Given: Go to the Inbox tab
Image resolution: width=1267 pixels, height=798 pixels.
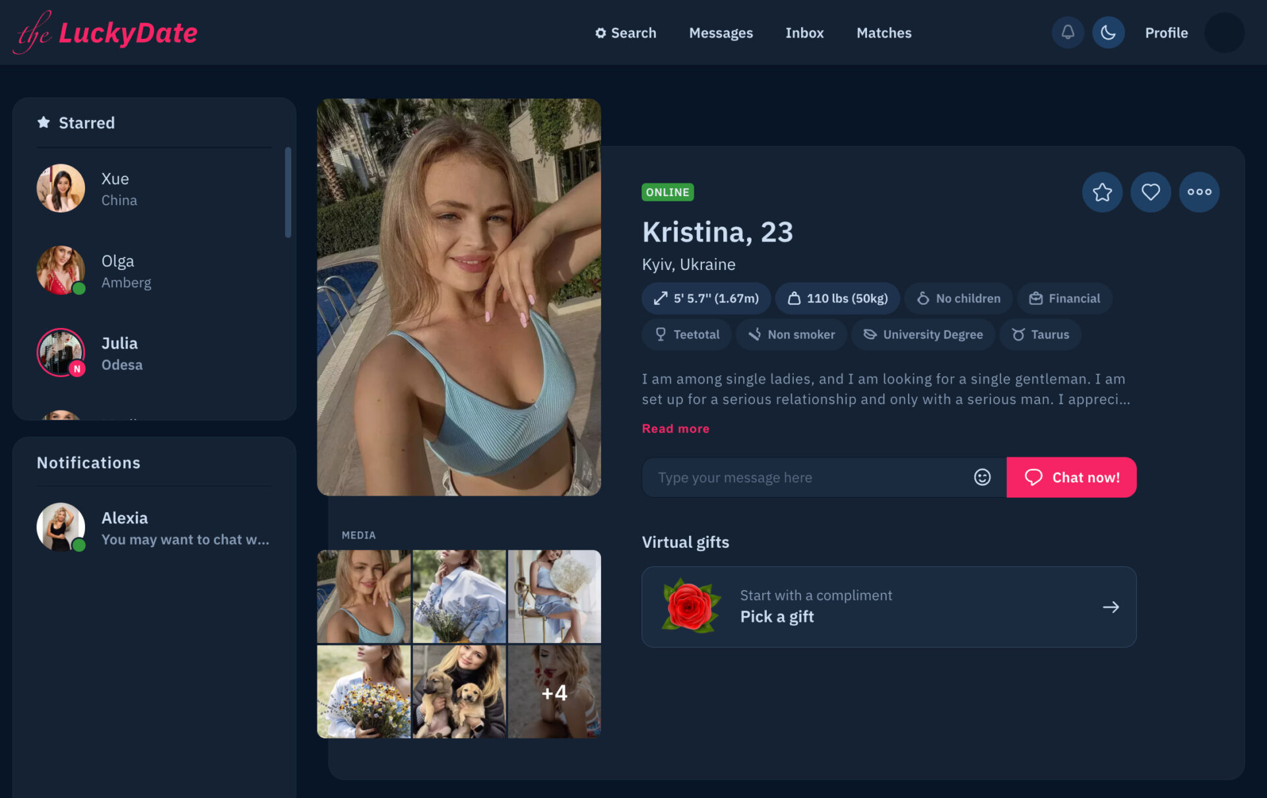Looking at the screenshot, I should [804, 32].
